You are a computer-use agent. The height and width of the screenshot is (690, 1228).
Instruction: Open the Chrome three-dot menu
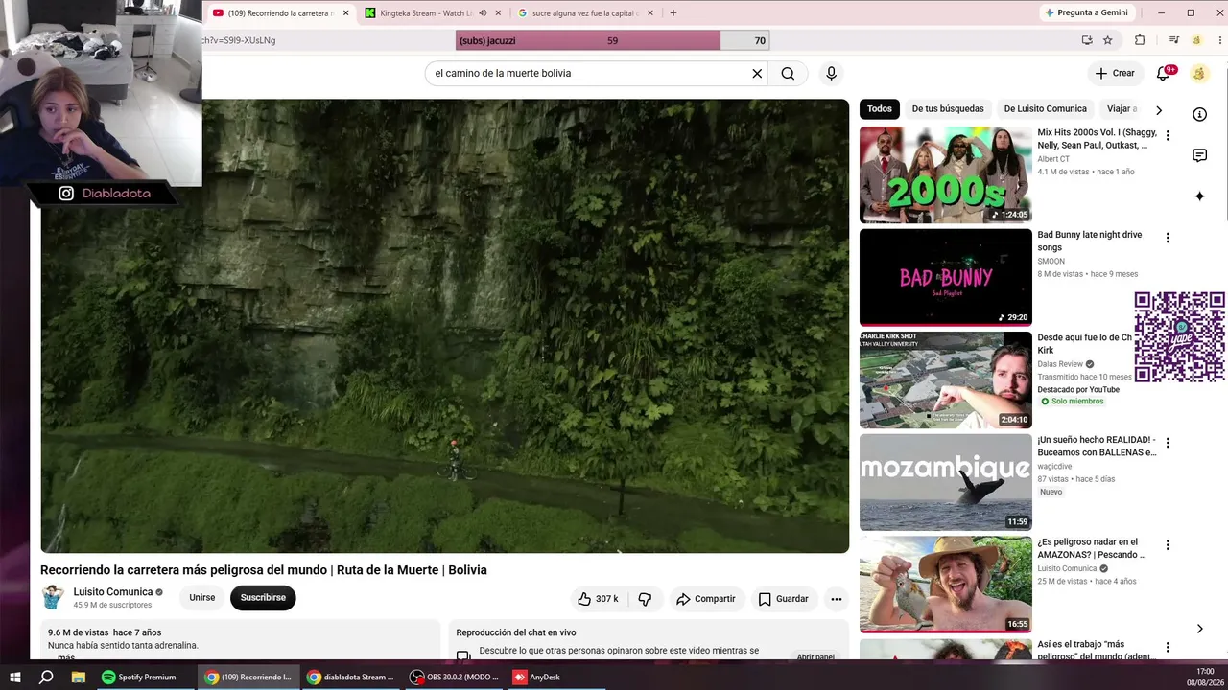click(x=1217, y=40)
